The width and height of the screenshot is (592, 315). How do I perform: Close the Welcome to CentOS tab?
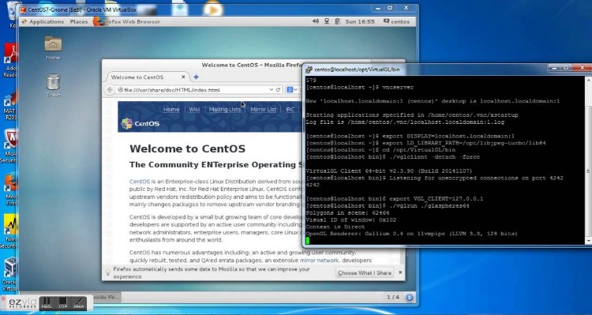183,77
